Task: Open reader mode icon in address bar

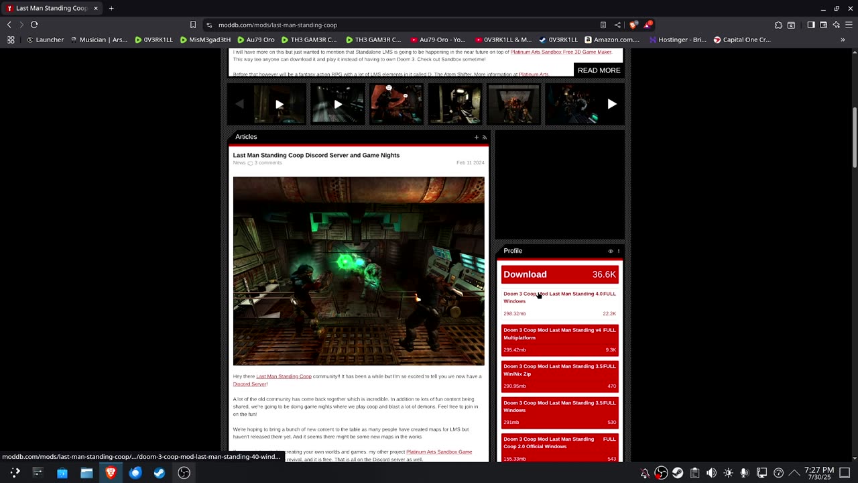Action: tap(603, 25)
